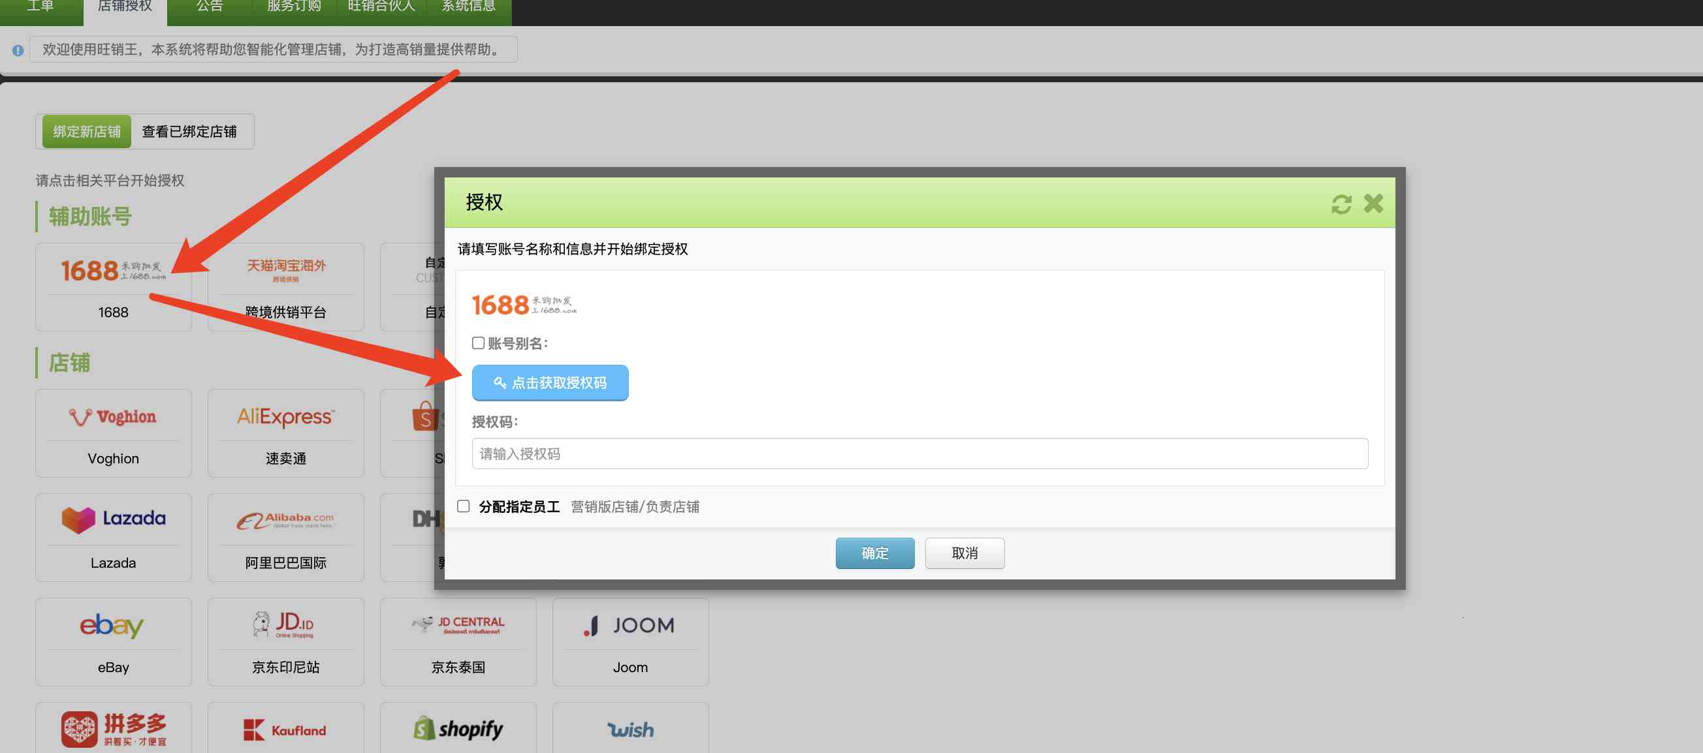Choose the Kaufland platform card

[285, 728]
